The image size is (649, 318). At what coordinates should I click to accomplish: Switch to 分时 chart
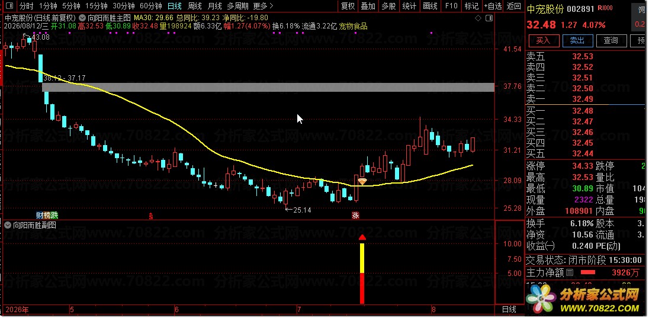coord(26,6)
